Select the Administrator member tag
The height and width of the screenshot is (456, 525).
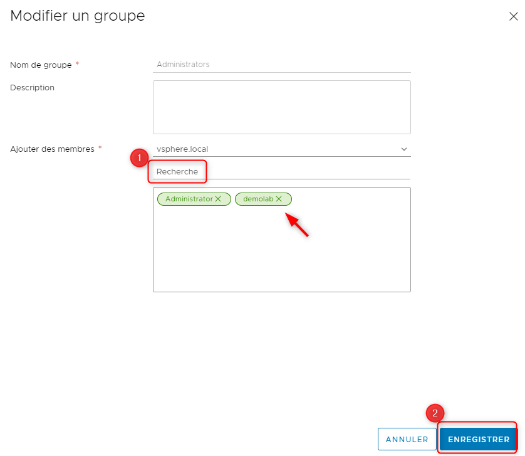click(x=194, y=199)
